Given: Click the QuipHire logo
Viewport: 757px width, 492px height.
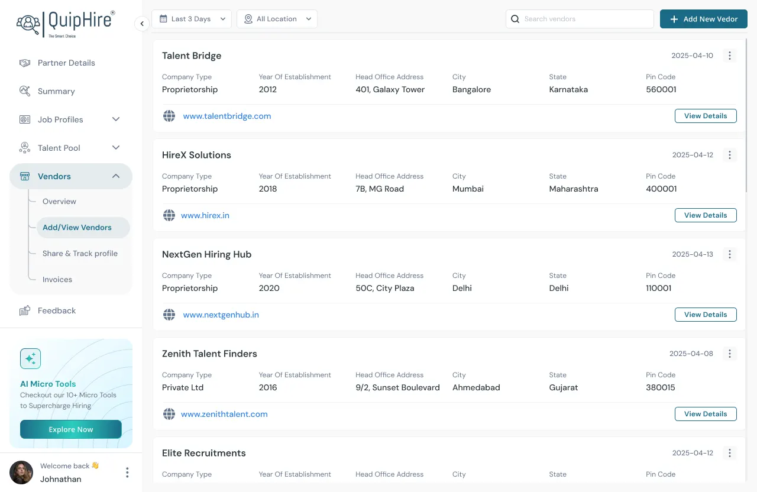Looking at the screenshot, I should (x=66, y=24).
